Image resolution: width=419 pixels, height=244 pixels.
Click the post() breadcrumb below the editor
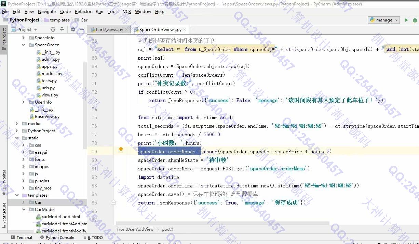coord(167,229)
